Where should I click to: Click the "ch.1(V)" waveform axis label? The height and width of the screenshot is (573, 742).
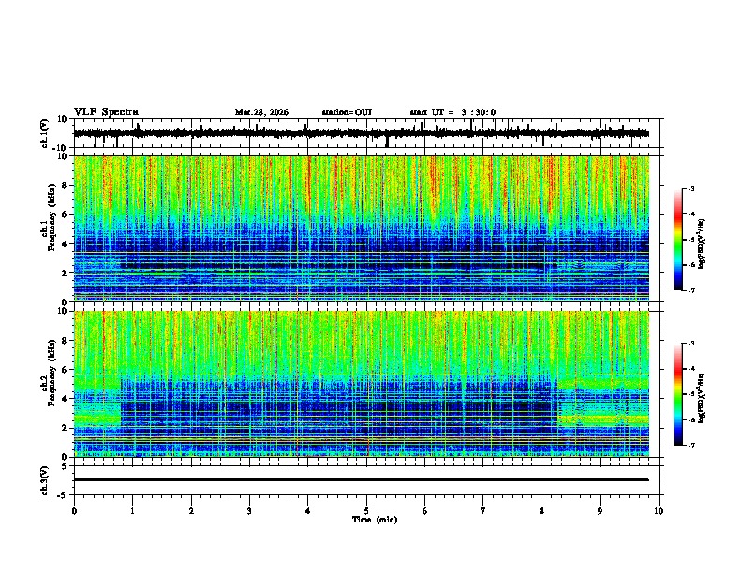(x=45, y=133)
